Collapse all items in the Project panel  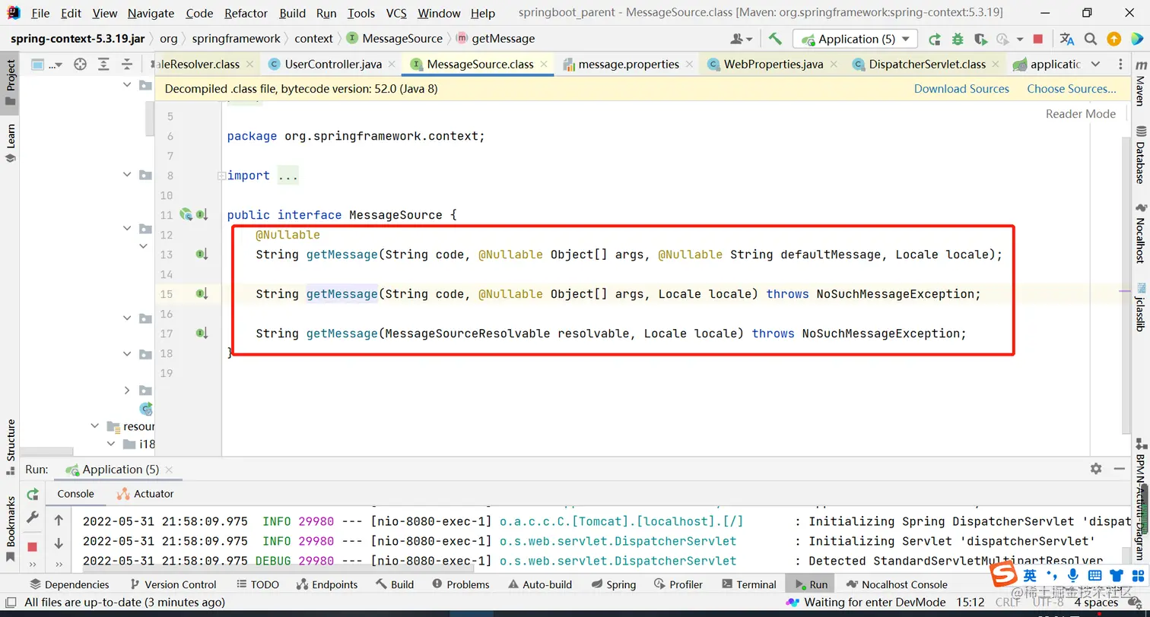127,65
